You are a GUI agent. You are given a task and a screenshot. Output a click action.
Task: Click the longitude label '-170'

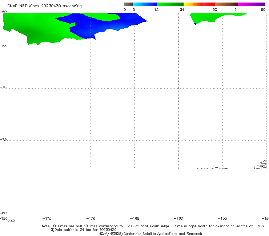(91, 219)
